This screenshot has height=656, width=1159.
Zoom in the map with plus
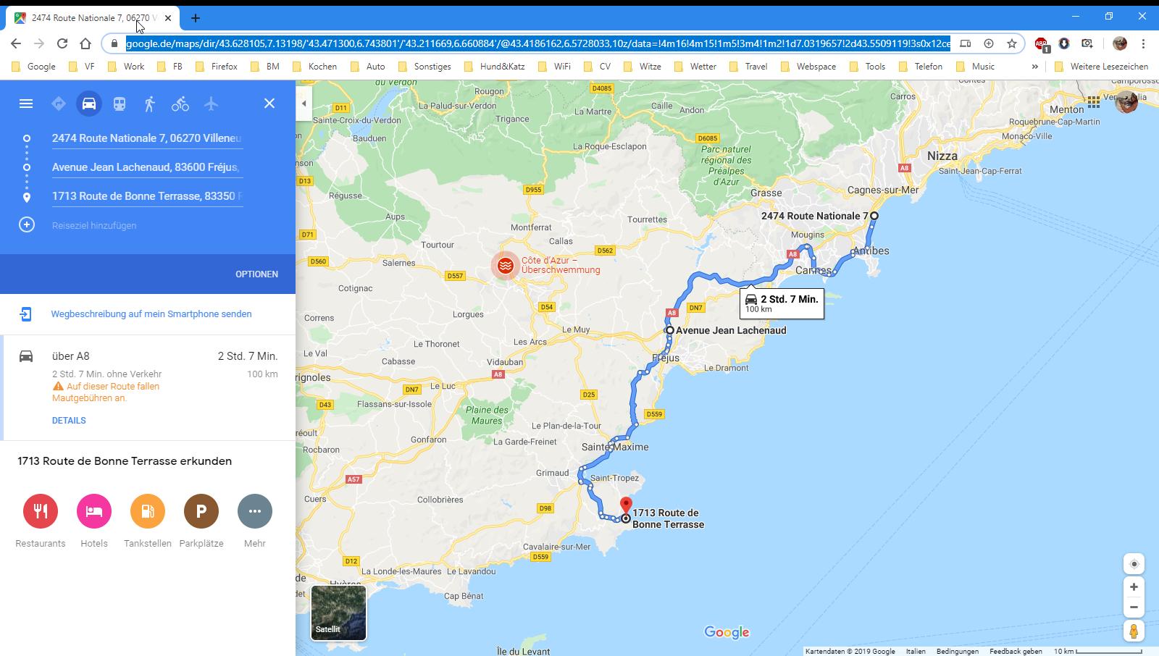point(1134,587)
